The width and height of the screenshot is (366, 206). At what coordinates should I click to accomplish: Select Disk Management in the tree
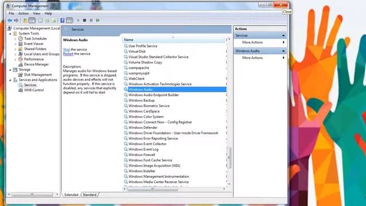[x=38, y=75]
